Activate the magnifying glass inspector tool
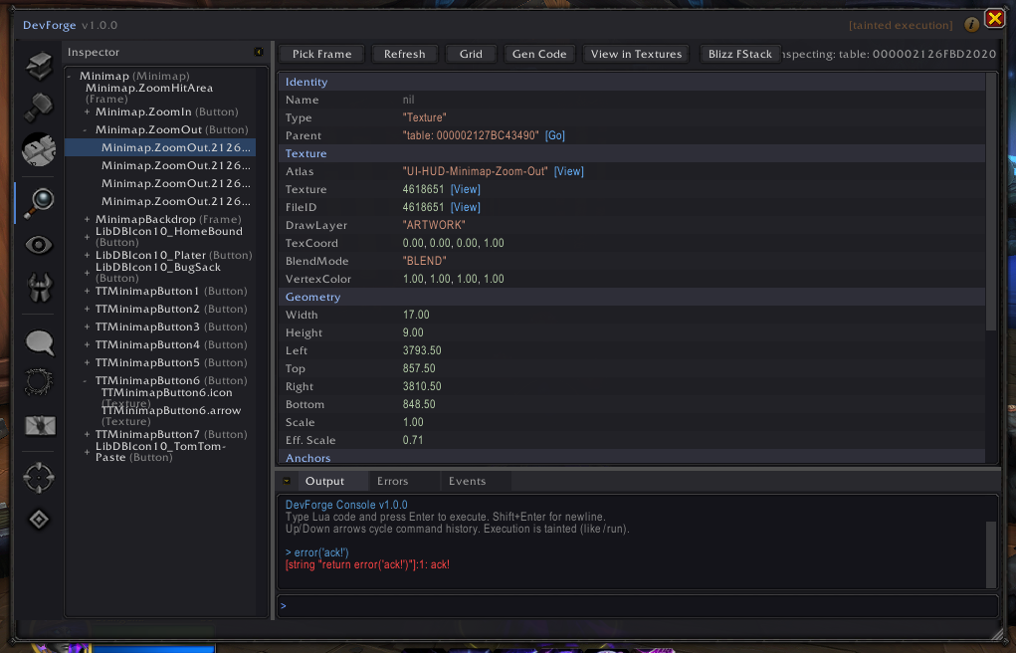The width and height of the screenshot is (1016, 653). click(x=38, y=200)
